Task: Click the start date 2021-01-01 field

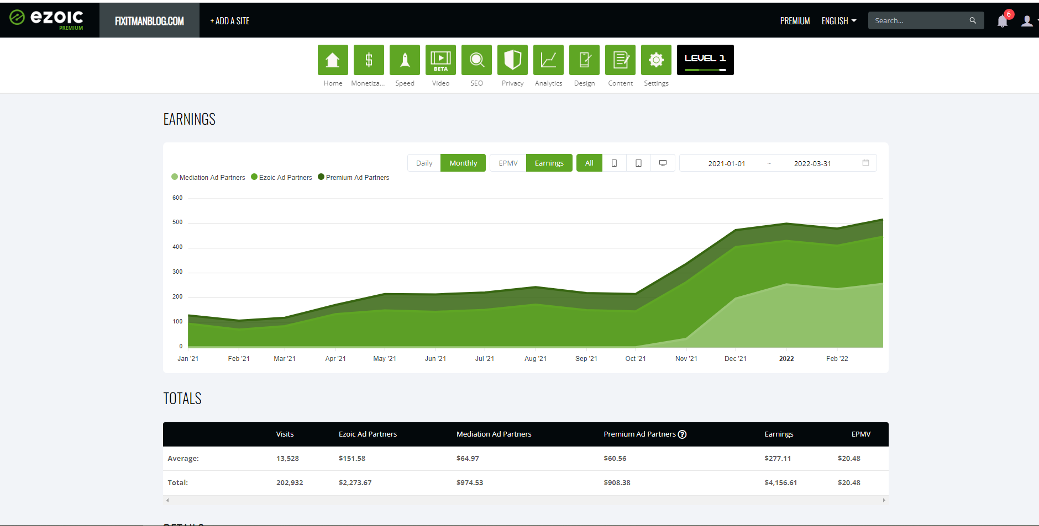Action: coord(727,163)
